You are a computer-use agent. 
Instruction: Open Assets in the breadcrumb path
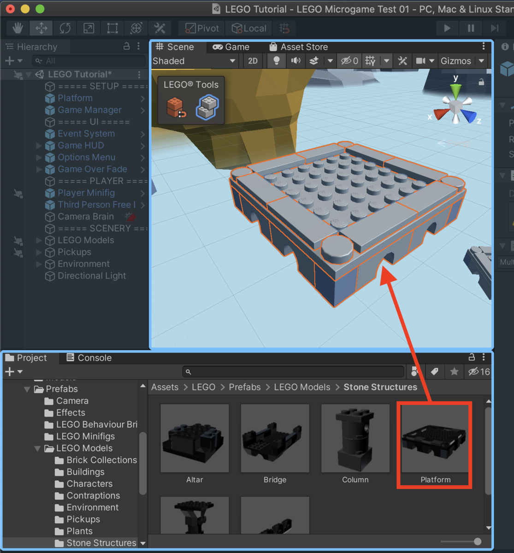(x=165, y=387)
